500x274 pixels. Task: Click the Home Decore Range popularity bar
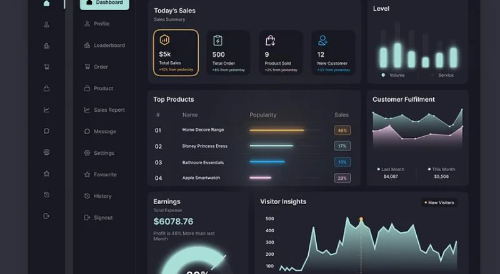click(x=277, y=130)
